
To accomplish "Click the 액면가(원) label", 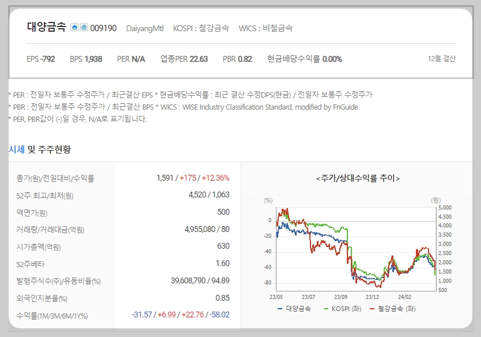I will pos(32,212).
